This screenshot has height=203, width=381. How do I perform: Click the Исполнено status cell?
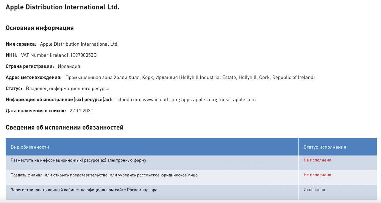pos(338,192)
